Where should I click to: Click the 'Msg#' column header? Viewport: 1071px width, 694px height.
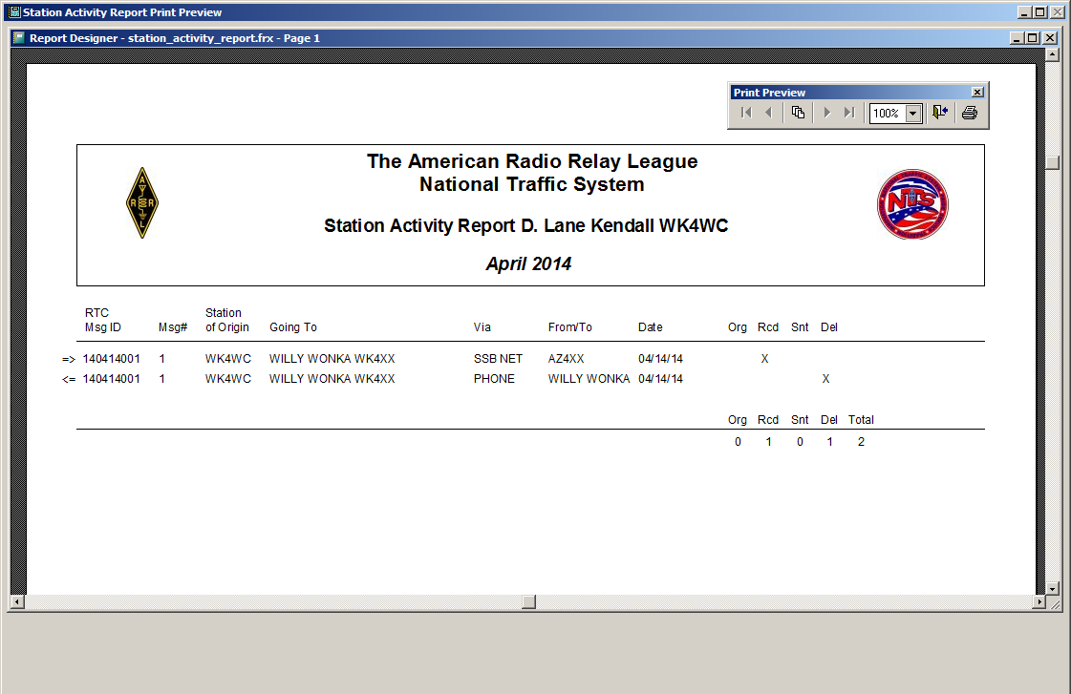click(173, 327)
